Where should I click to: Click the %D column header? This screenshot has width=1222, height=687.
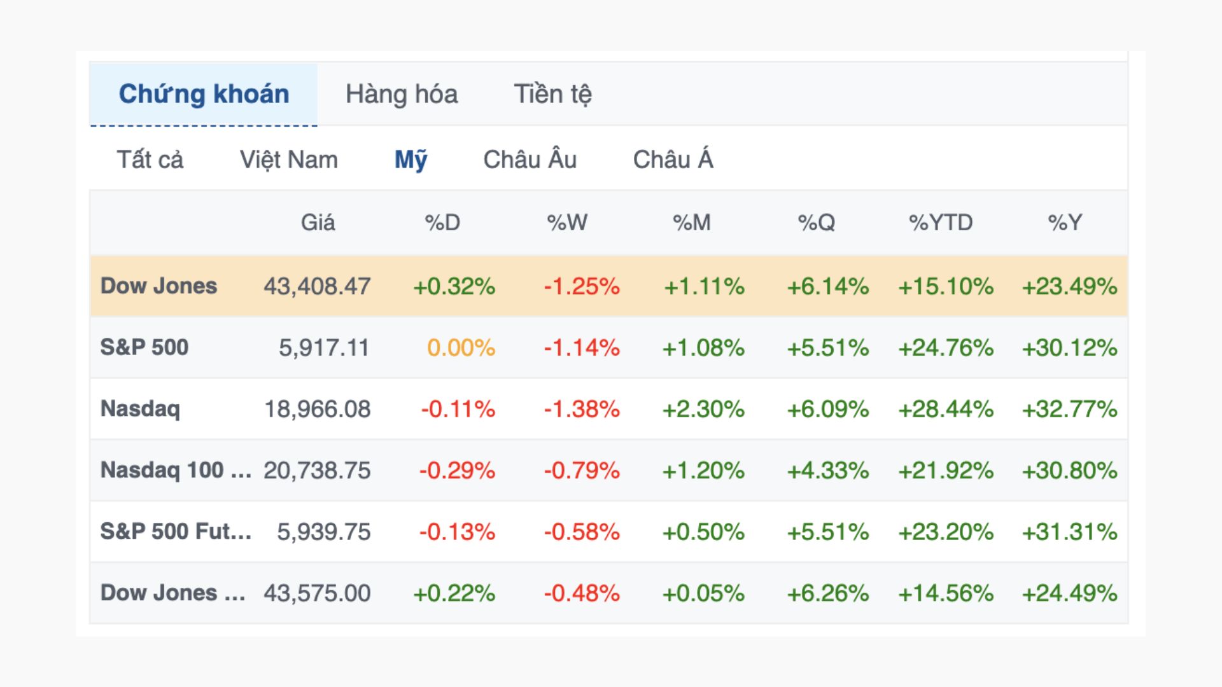(x=442, y=223)
